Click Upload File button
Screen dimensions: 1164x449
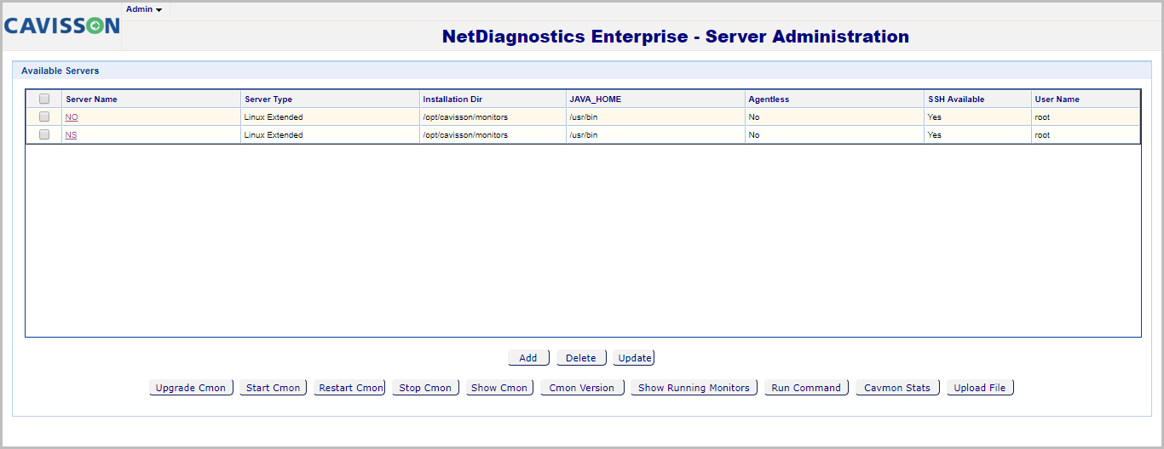[x=980, y=388]
